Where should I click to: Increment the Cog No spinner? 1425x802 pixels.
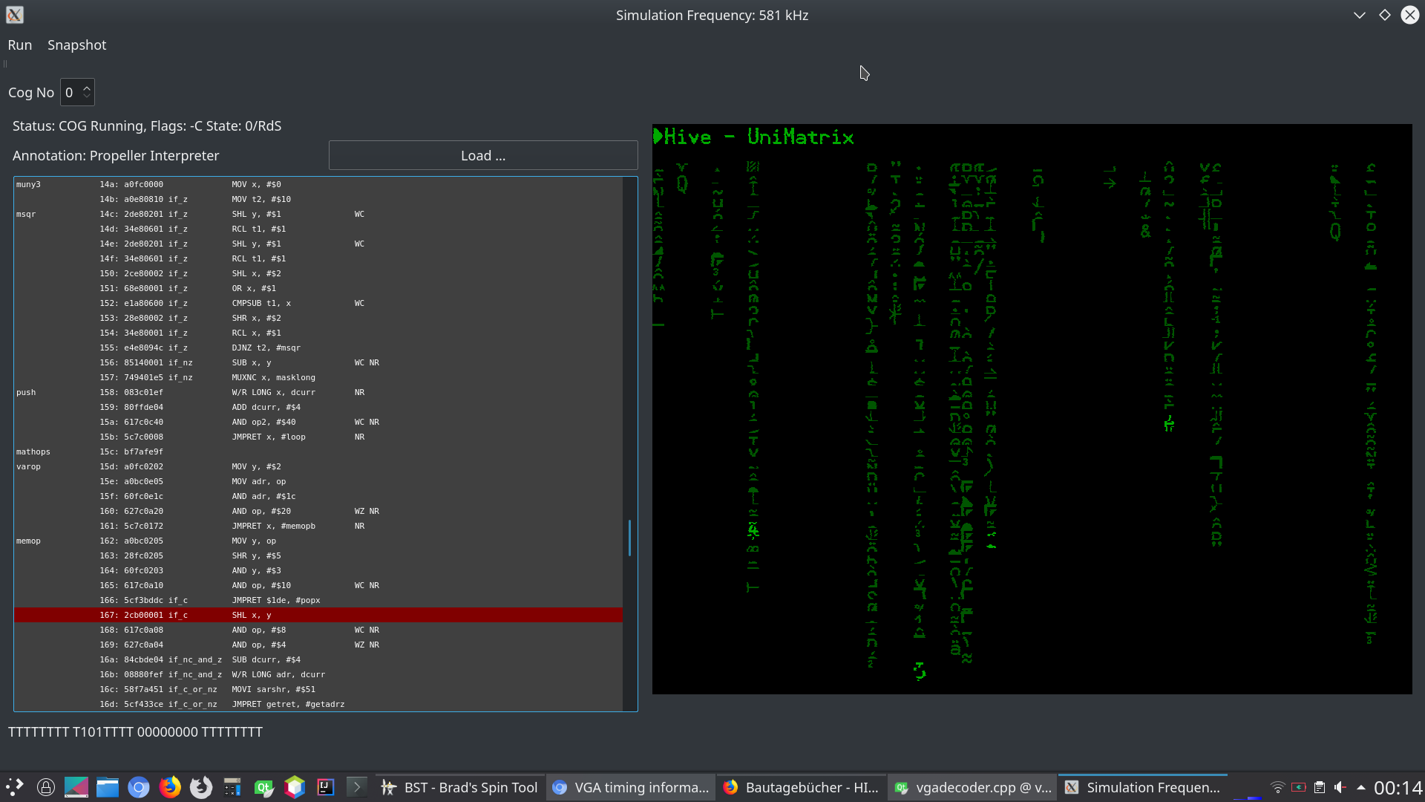click(87, 88)
